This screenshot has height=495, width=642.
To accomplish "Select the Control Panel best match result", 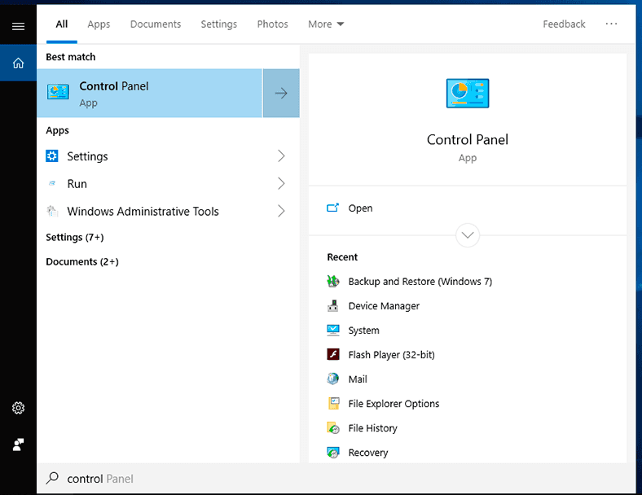I will pyautogui.click(x=149, y=94).
